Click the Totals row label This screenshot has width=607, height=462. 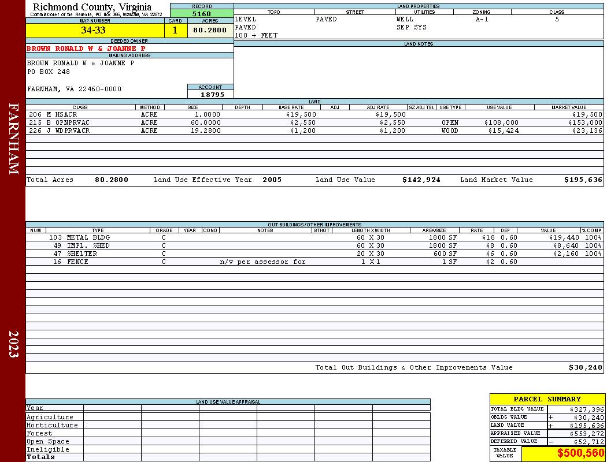coord(40,457)
